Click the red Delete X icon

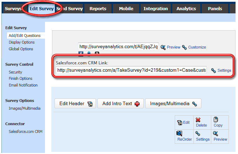pyautogui.click(x=198, y=120)
